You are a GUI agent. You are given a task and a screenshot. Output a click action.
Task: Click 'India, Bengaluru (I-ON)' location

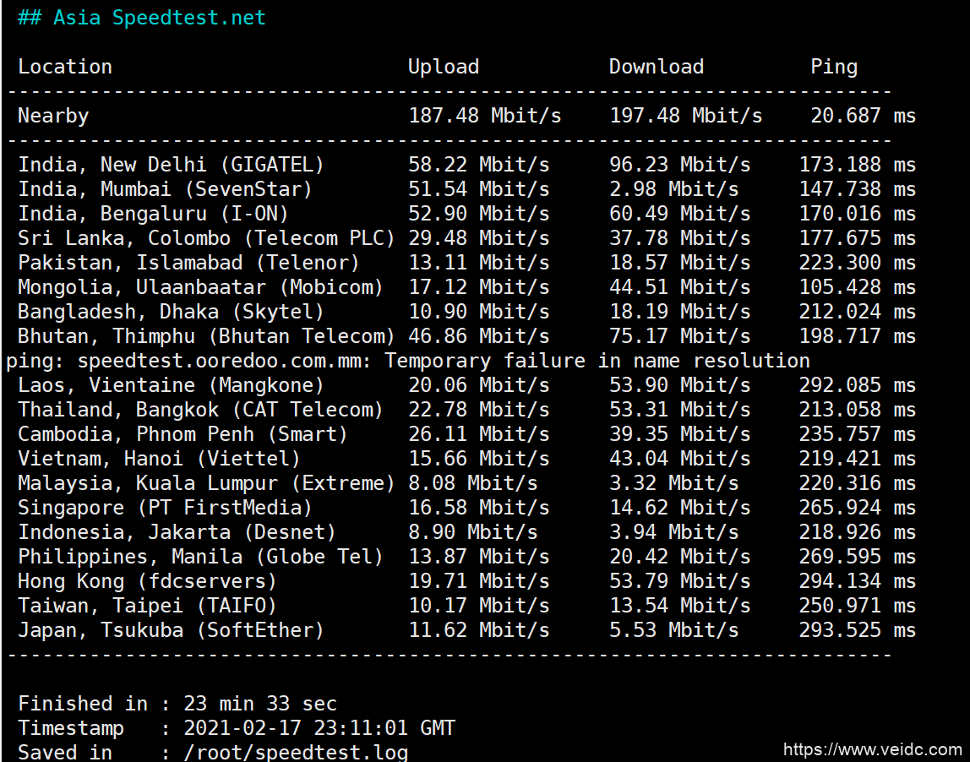(153, 214)
